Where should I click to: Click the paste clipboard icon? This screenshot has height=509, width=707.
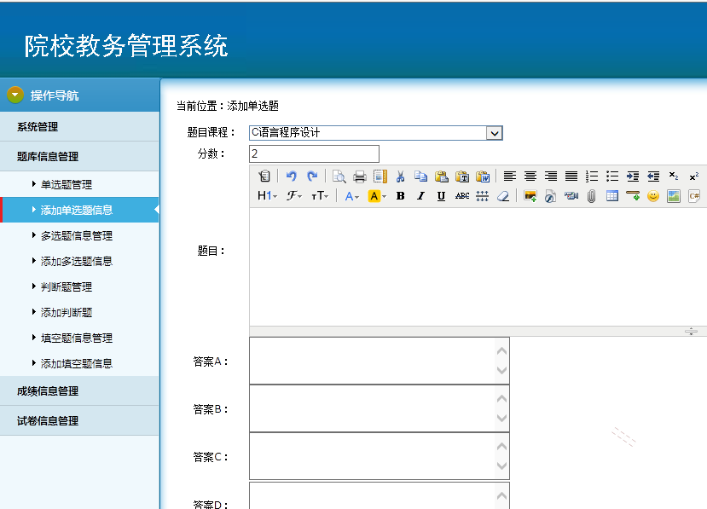click(x=442, y=176)
